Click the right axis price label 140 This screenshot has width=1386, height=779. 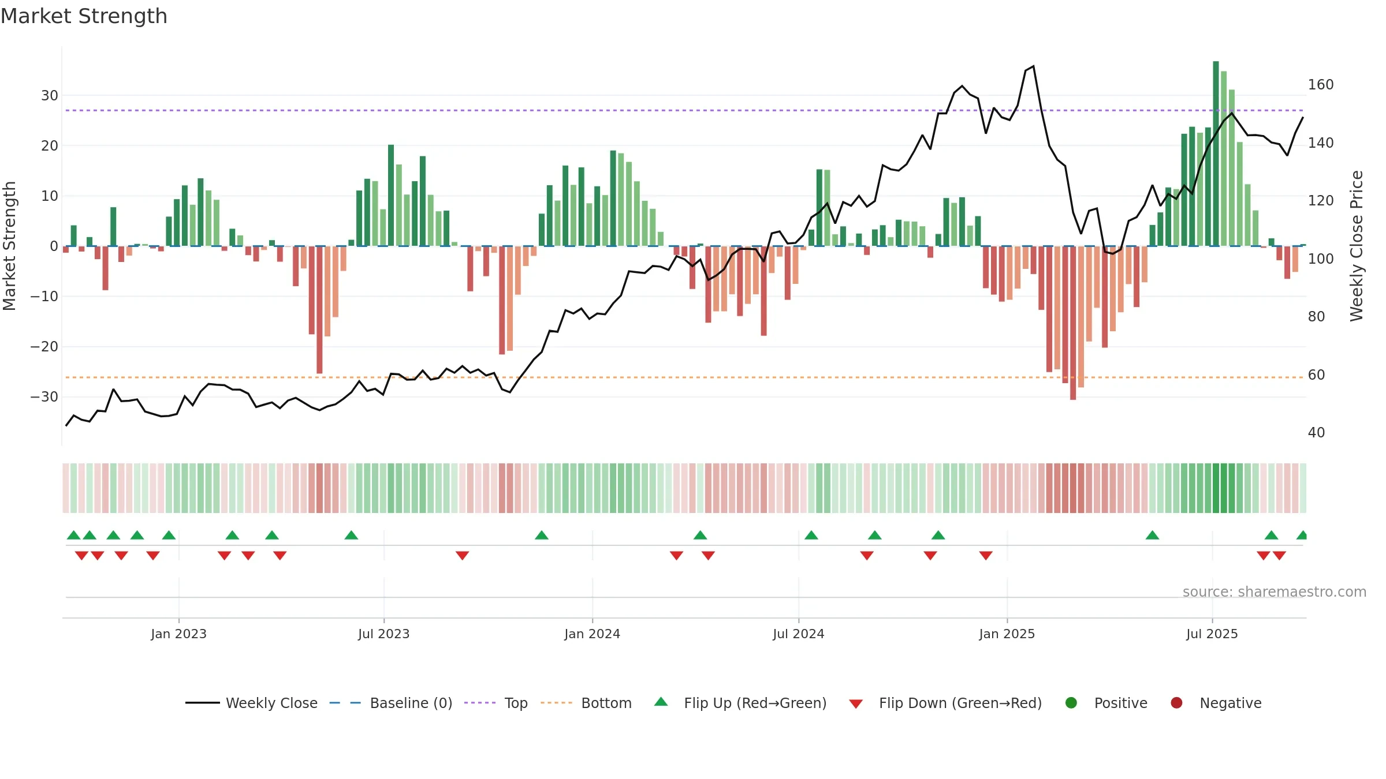(1321, 143)
